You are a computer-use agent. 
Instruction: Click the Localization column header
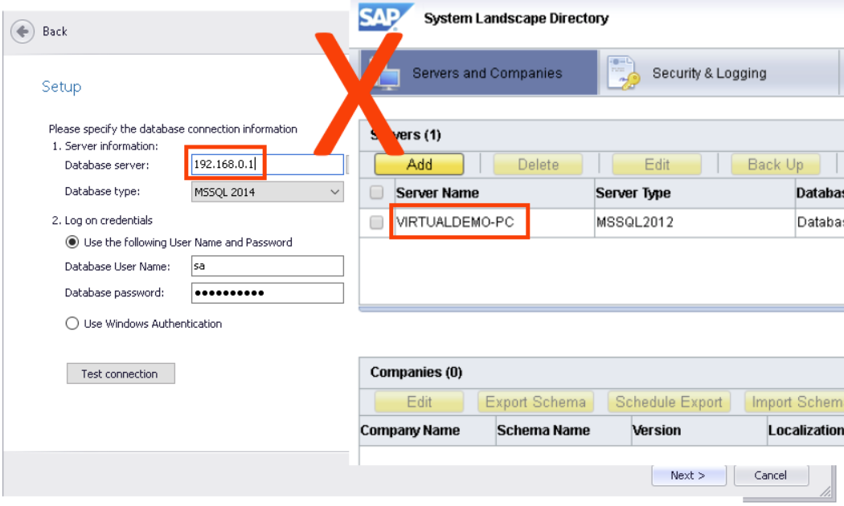click(x=805, y=431)
